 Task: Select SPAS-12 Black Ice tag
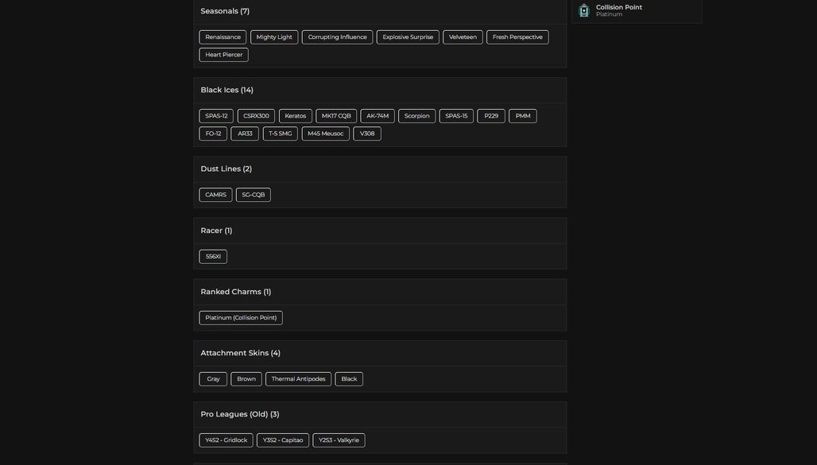216,116
